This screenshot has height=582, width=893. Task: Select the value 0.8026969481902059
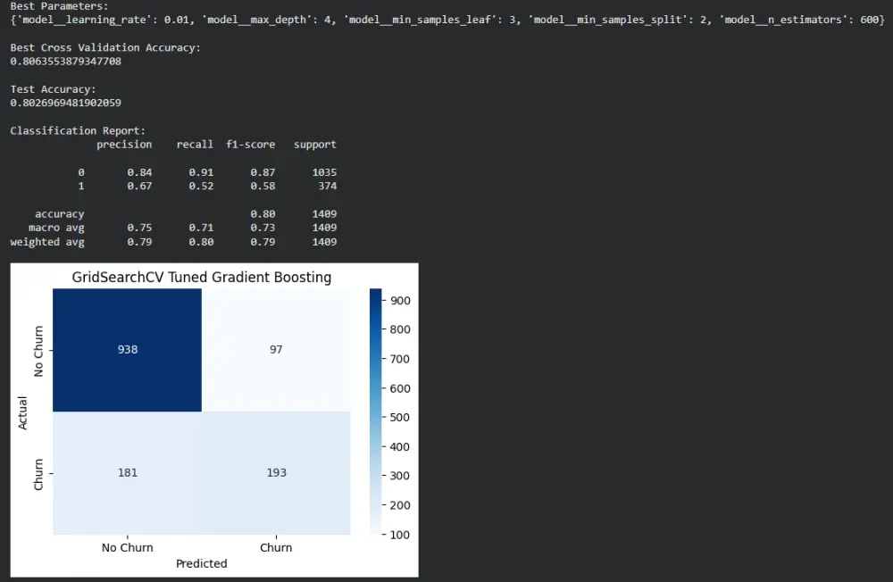65,103
